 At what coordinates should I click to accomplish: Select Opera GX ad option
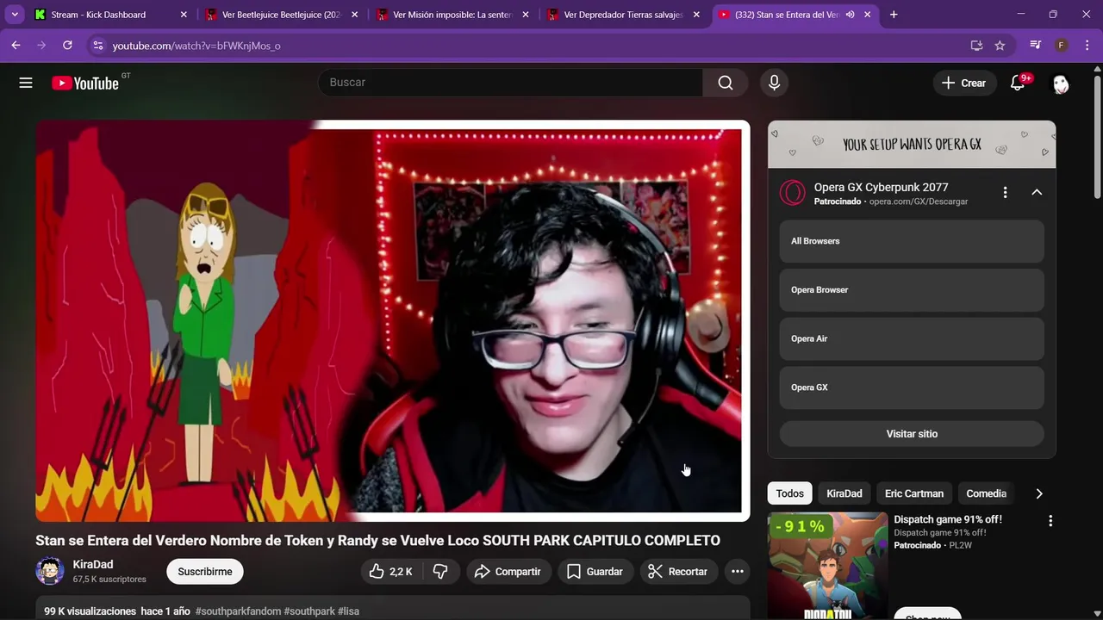(x=912, y=387)
